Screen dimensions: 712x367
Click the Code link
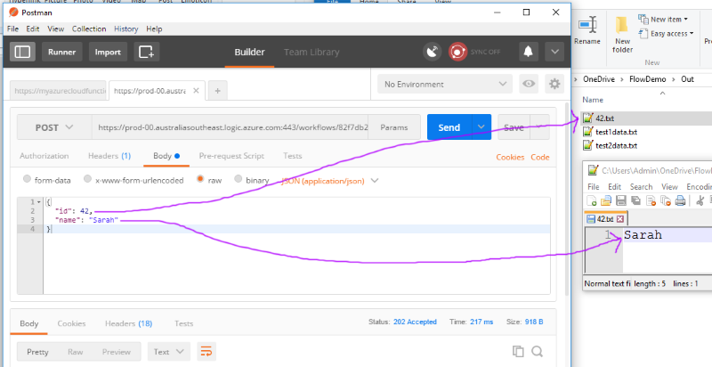540,157
